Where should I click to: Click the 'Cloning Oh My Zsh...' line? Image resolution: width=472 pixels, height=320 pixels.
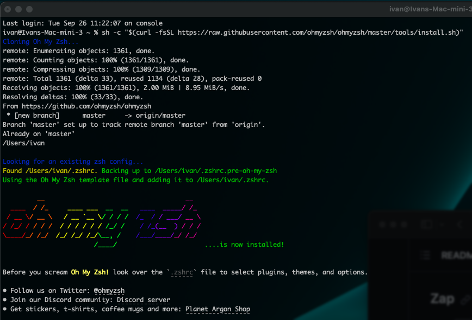pyautogui.click(x=41, y=42)
